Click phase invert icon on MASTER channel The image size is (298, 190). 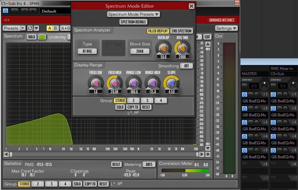(244, 86)
